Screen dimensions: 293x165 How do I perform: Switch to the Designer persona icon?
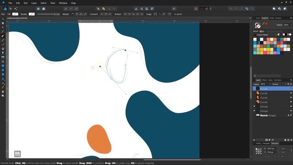pyautogui.click(x=5, y=9)
